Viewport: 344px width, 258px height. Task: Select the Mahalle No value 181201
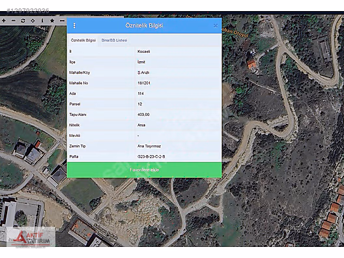pyautogui.click(x=144, y=83)
